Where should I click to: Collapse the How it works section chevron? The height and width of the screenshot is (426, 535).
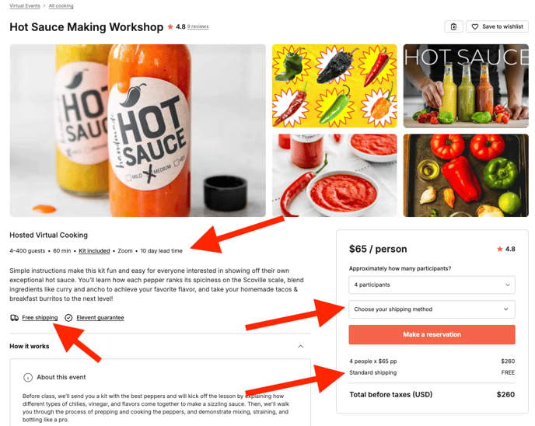coord(301,347)
